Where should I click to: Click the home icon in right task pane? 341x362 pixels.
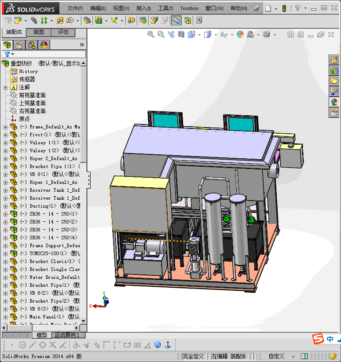(x=334, y=60)
